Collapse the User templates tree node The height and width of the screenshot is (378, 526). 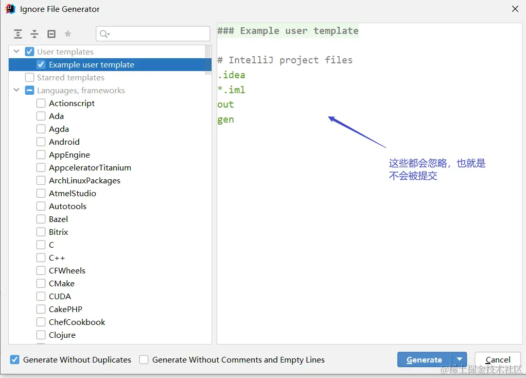tap(16, 51)
